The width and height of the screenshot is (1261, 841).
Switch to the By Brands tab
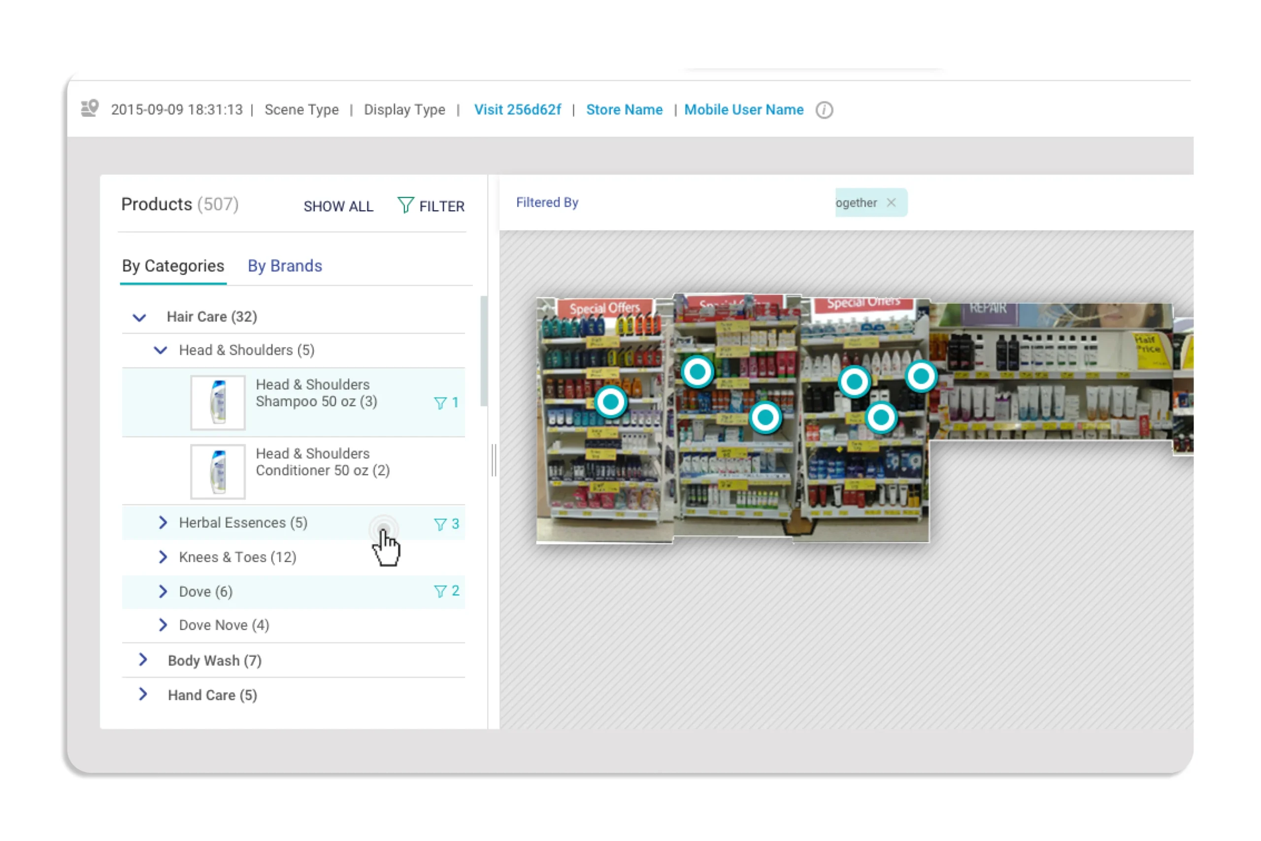(x=285, y=266)
